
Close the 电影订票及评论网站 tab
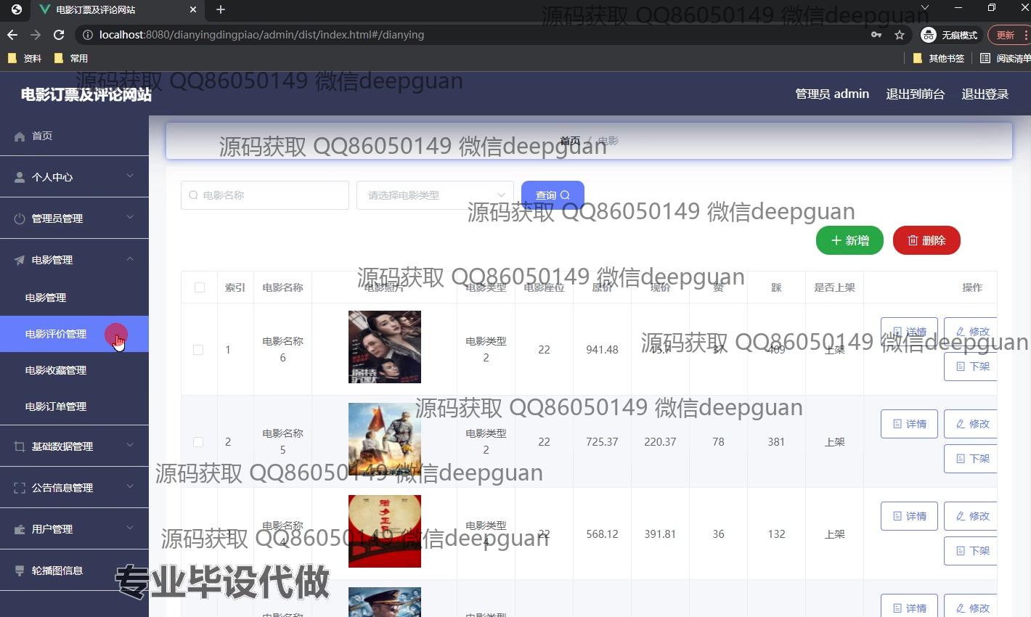[x=193, y=9]
